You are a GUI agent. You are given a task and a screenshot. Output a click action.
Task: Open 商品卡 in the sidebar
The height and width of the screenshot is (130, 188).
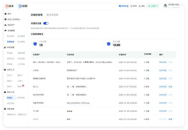coord(20,75)
